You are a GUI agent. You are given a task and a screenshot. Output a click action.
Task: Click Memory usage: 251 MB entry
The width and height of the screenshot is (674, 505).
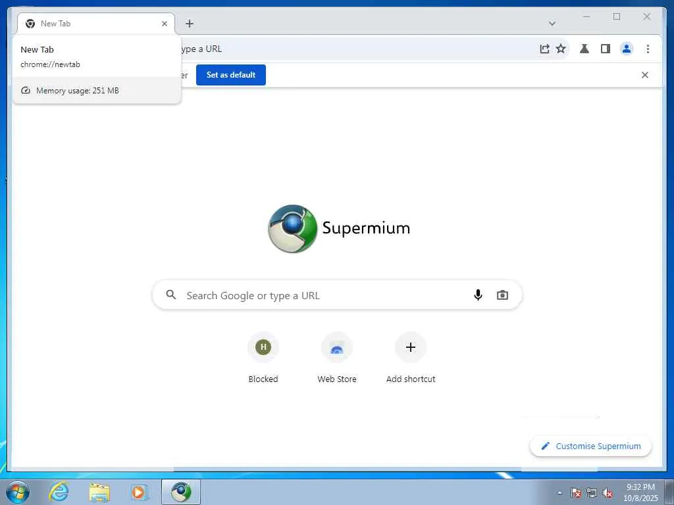97,91
